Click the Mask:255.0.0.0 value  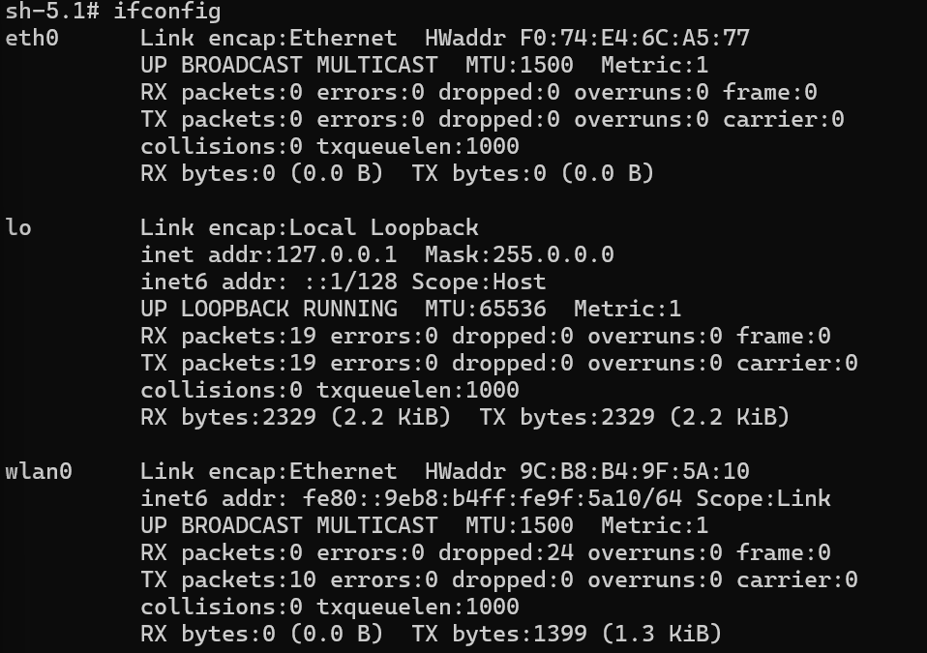519,255
